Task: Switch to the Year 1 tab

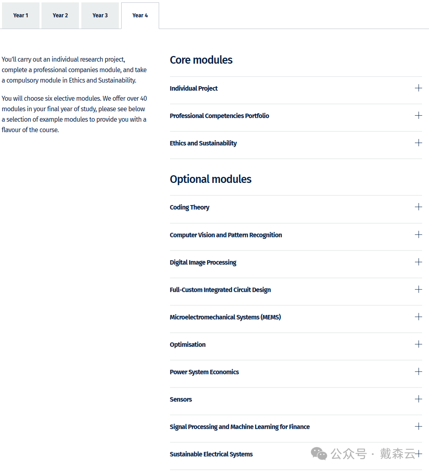Action: point(21,15)
